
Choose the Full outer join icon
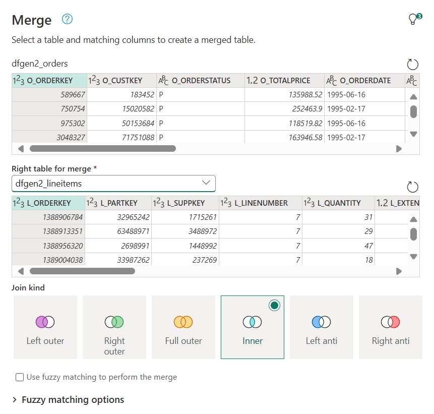(x=183, y=322)
